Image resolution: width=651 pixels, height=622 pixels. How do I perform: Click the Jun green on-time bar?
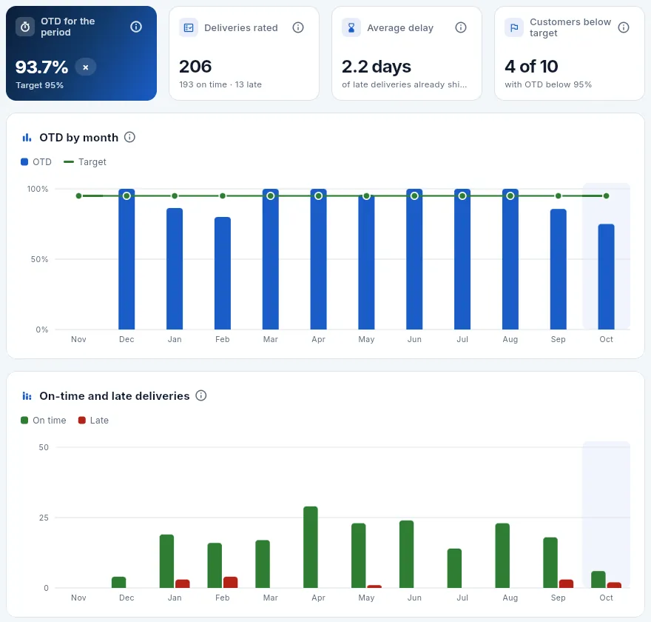point(406,555)
